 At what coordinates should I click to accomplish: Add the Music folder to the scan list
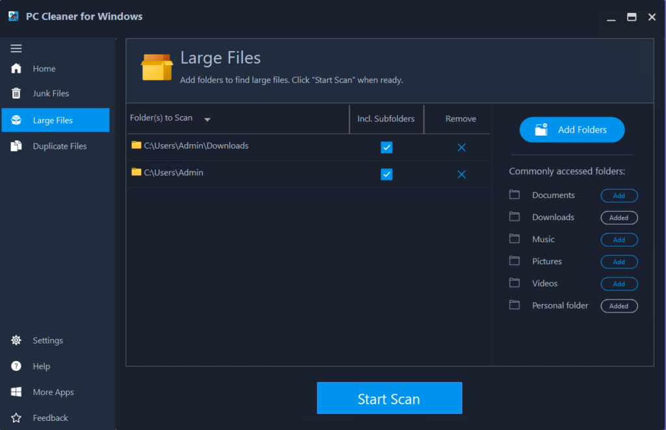(x=619, y=239)
